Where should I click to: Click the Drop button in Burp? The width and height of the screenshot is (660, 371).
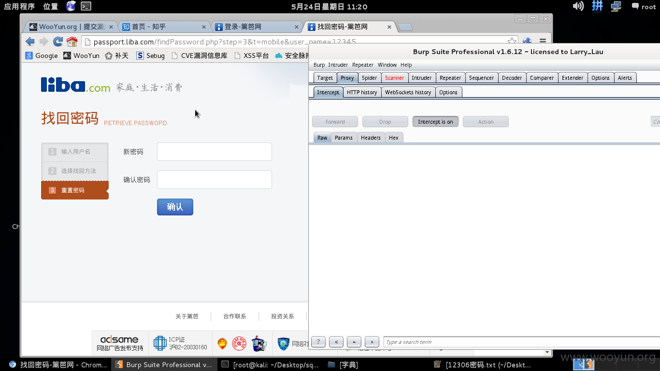coord(385,122)
